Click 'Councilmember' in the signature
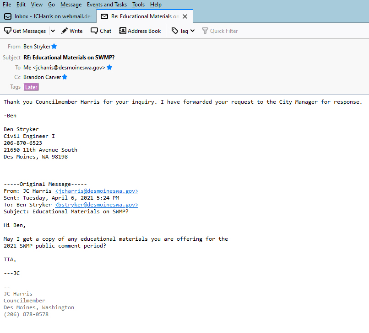This screenshot has width=369, height=333. (24, 301)
